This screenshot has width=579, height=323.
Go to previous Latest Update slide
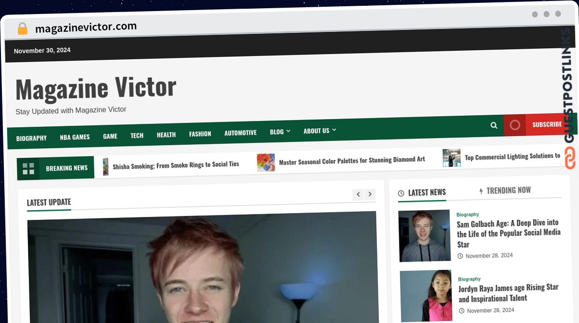point(358,194)
